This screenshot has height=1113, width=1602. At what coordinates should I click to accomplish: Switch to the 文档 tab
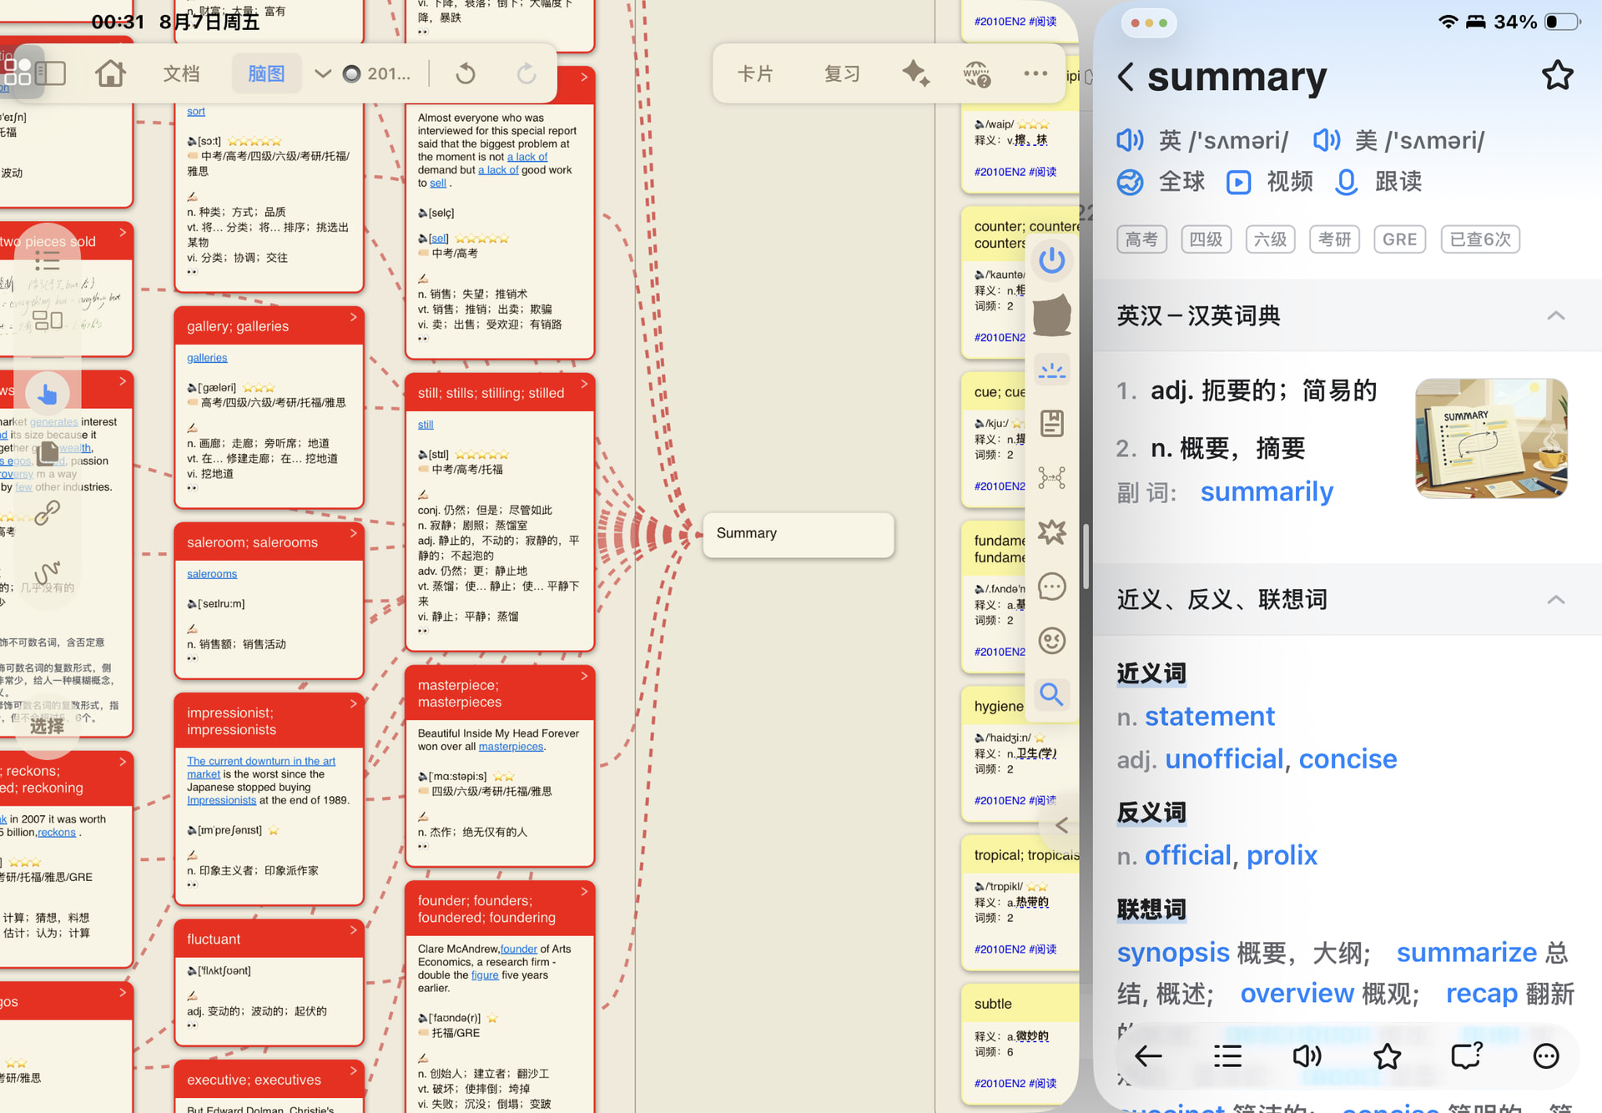coord(181,73)
